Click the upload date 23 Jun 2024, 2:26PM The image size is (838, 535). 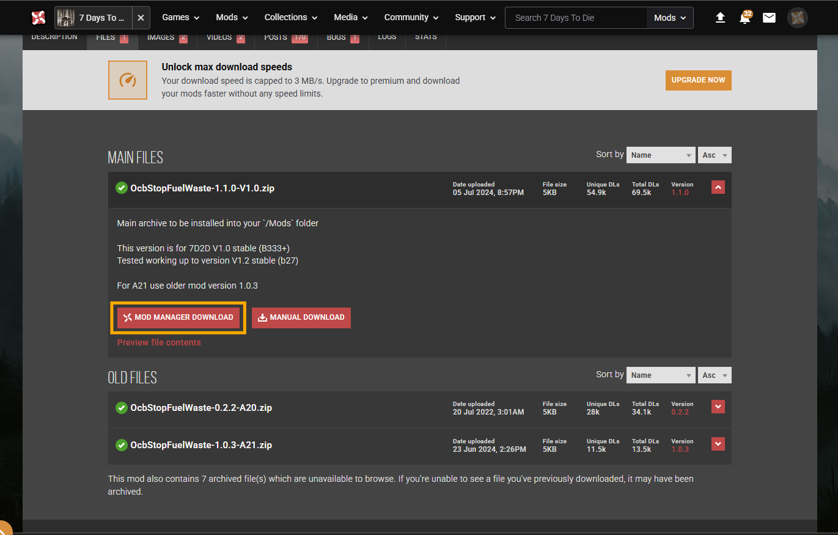point(490,449)
